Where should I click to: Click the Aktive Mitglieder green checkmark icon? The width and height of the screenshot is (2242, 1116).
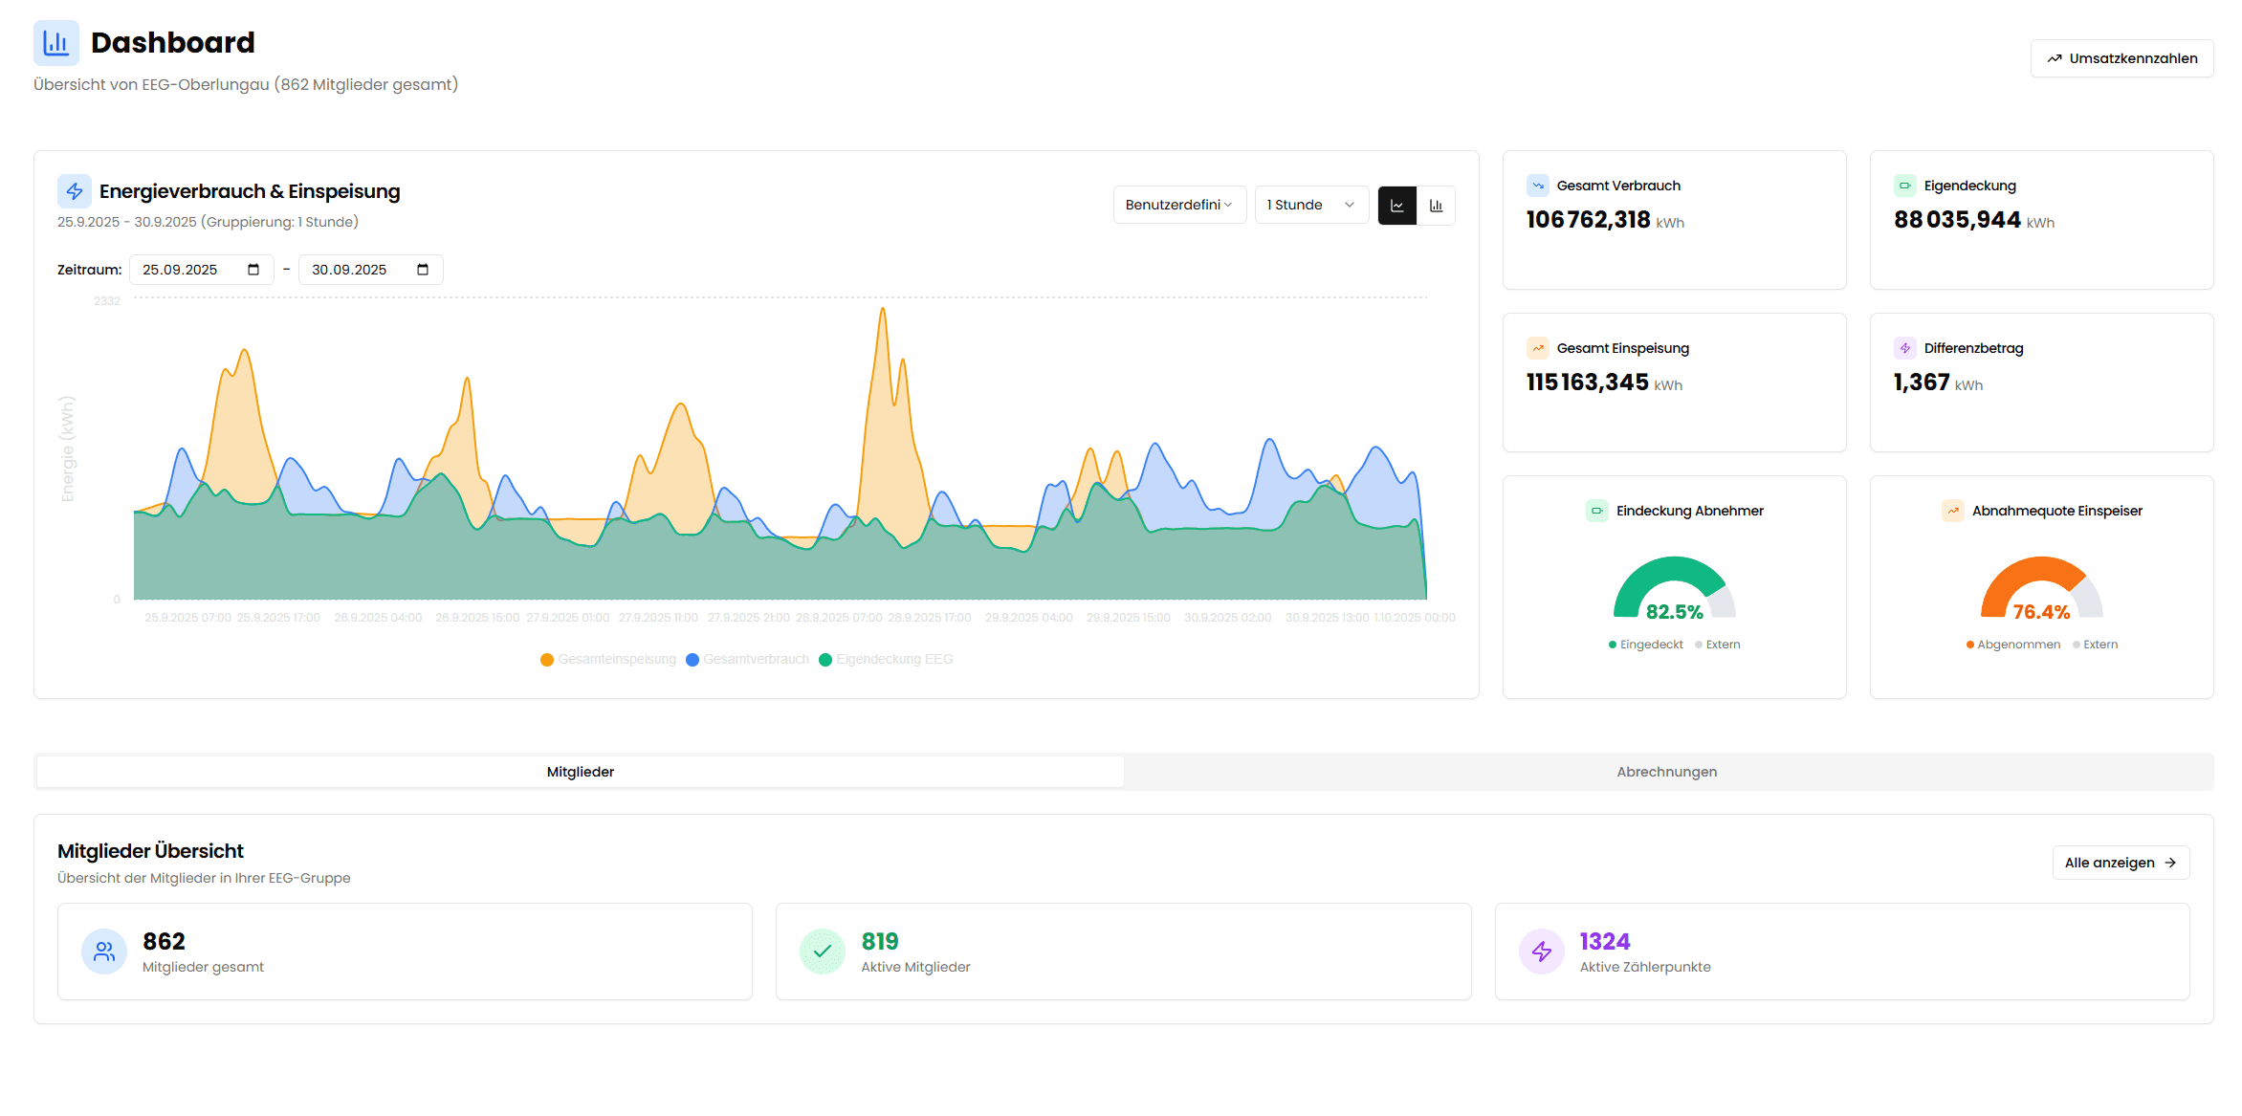pos(823,952)
